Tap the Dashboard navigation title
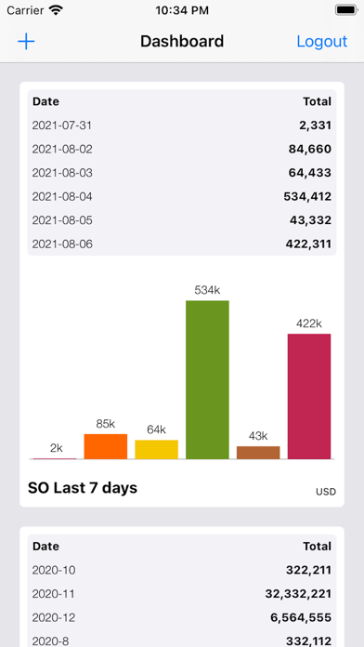Viewport: 364px width, 647px height. coord(182,41)
